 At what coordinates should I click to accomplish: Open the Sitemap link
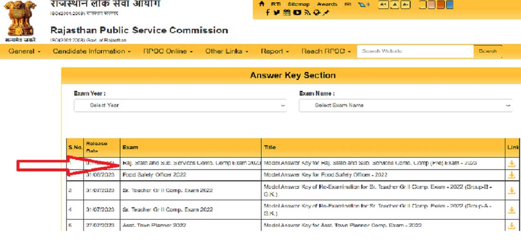pos(298,4)
